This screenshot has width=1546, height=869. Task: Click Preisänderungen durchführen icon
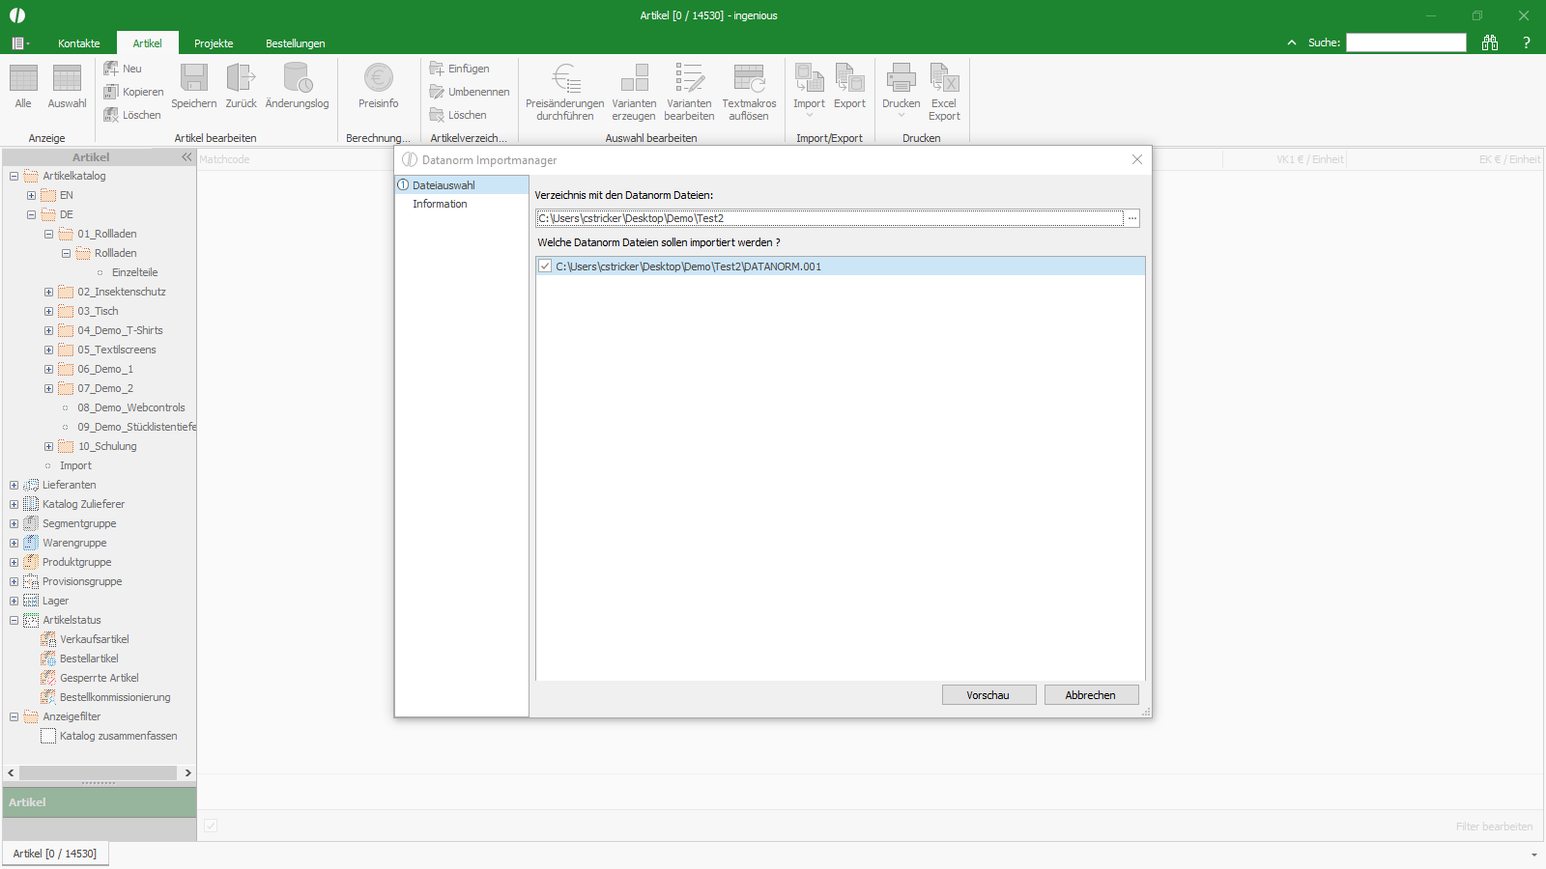[x=565, y=77]
